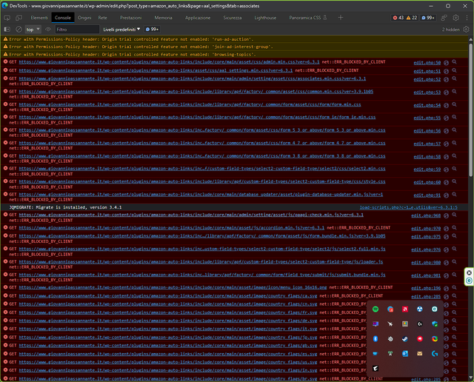474x382 pixels.
Task: Open the menu_icon_16x16.png URL link
Action: [x=173, y=287]
